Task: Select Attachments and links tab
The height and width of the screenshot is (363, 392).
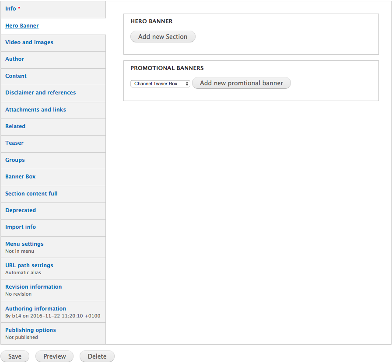Action: [x=35, y=110]
